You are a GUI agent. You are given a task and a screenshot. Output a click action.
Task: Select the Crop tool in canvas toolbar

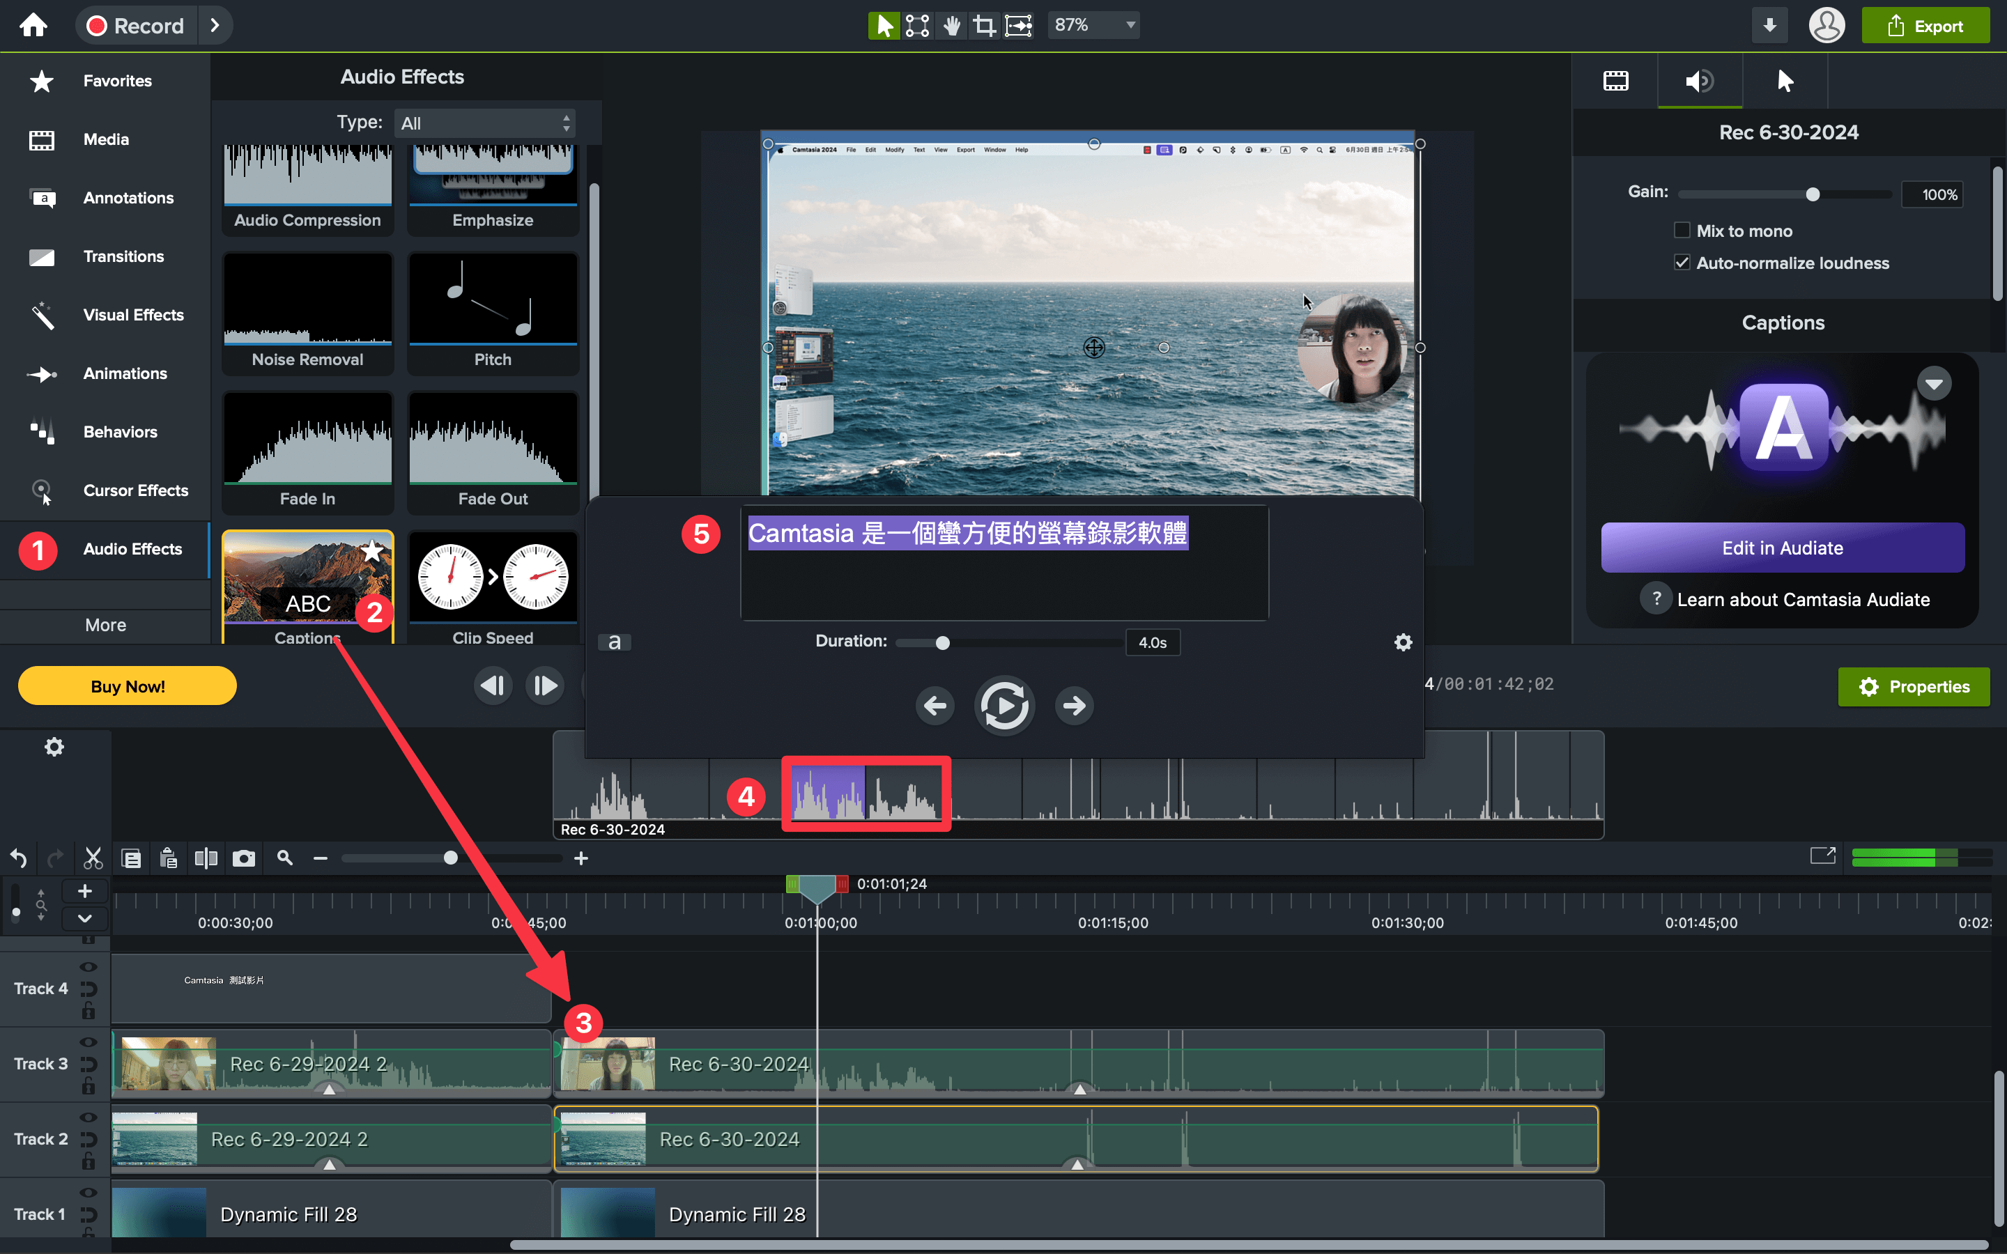985,25
